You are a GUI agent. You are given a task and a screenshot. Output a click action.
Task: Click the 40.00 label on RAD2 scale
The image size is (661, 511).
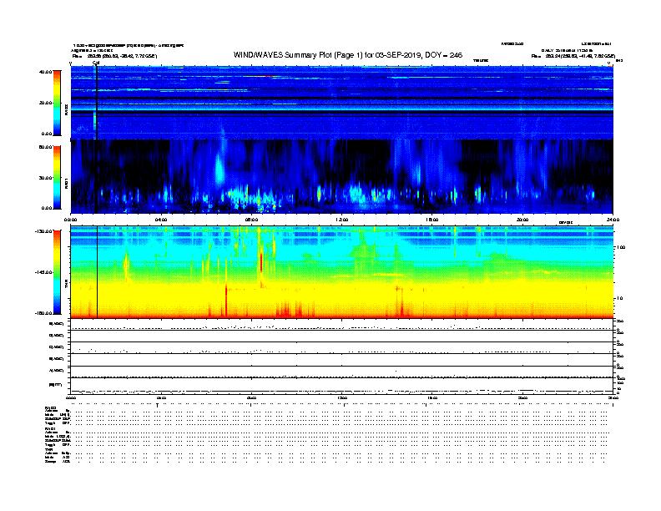click(x=46, y=72)
